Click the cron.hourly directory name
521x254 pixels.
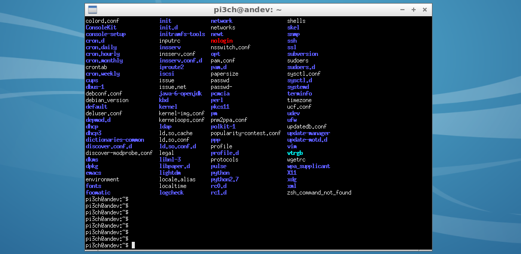tap(103, 54)
